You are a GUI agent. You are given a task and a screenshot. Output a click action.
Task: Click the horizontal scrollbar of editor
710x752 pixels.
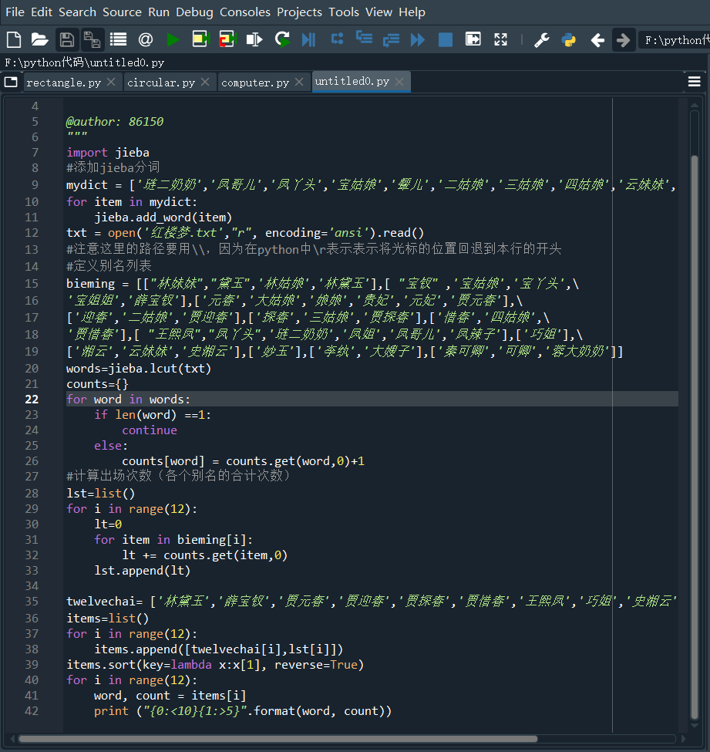tap(278, 739)
